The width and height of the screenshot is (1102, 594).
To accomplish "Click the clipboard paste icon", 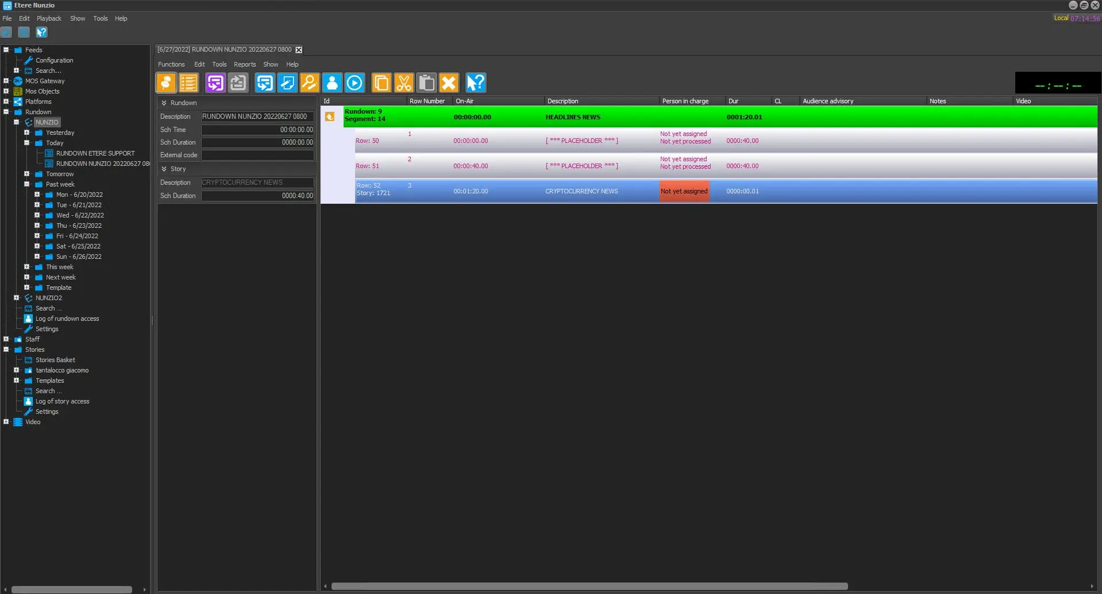I will coord(426,83).
